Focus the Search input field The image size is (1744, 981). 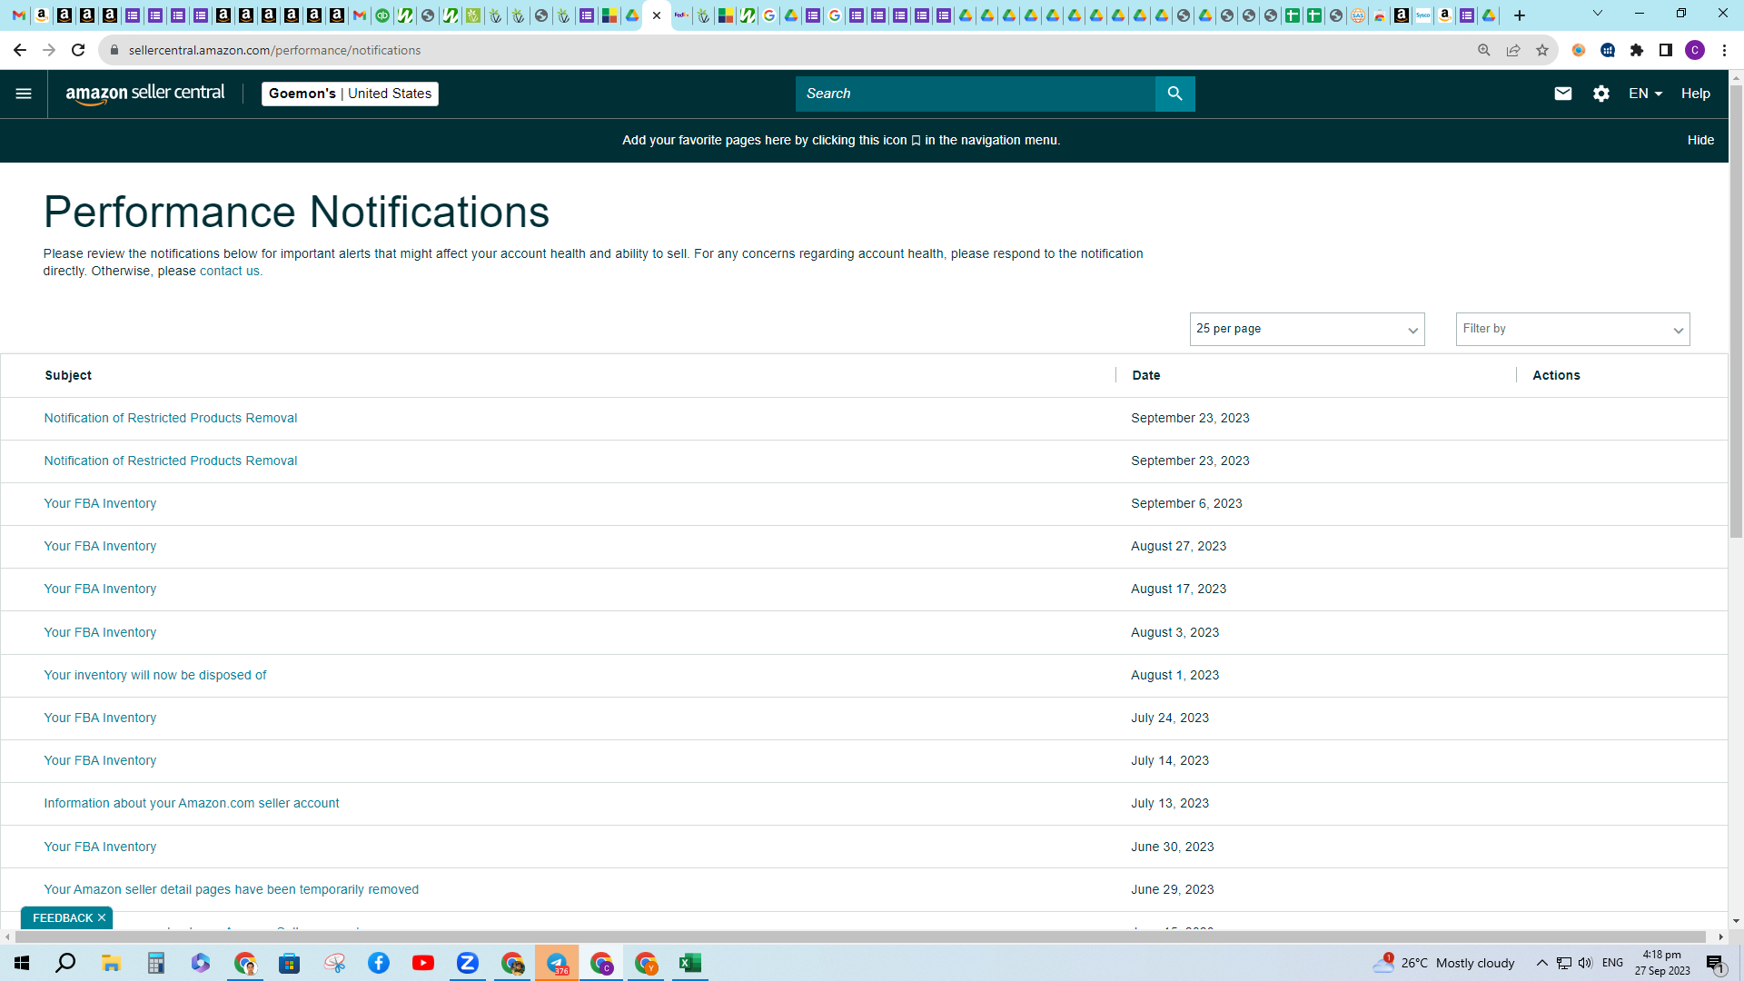[976, 94]
